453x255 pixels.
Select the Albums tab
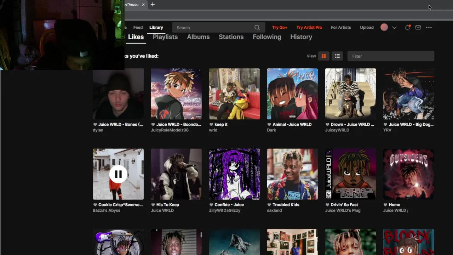click(198, 37)
